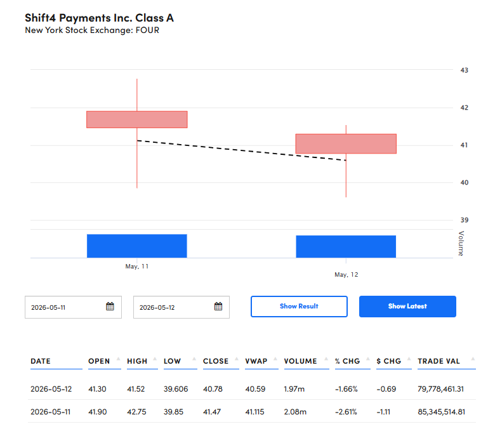Click percent change -2.61%

pyautogui.click(x=346, y=412)
